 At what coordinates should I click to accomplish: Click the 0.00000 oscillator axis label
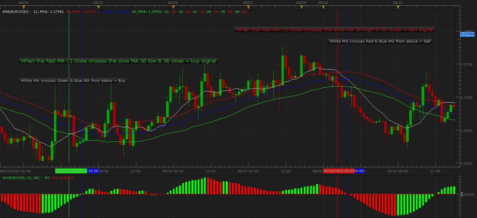pyautogui.click(x=467, y=194)
